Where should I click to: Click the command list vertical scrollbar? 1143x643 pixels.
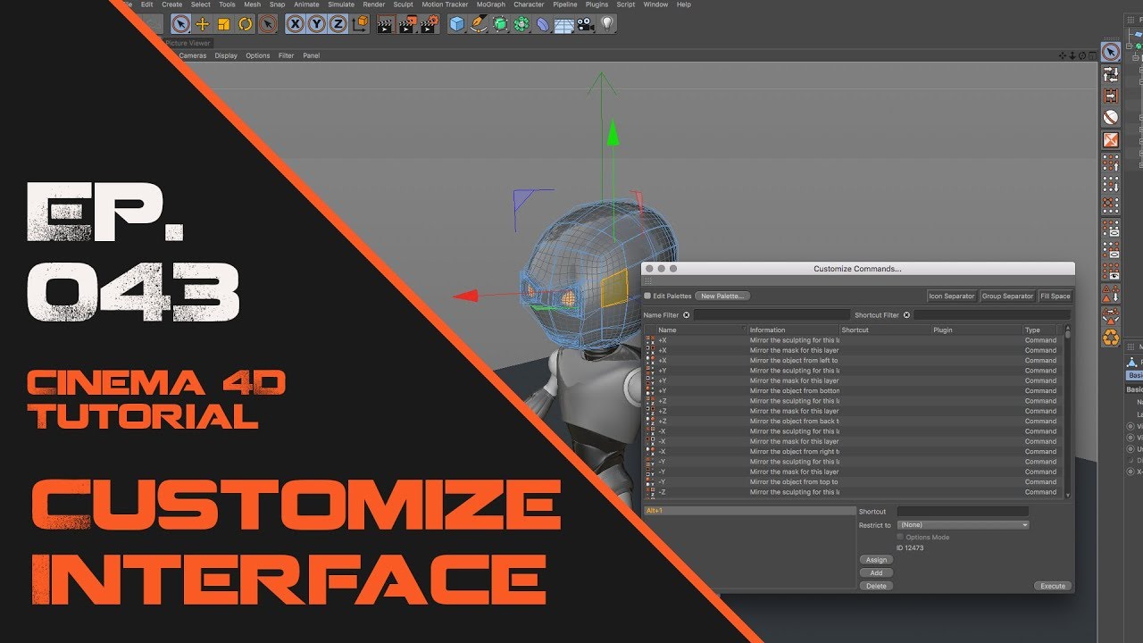[1066, 411]
